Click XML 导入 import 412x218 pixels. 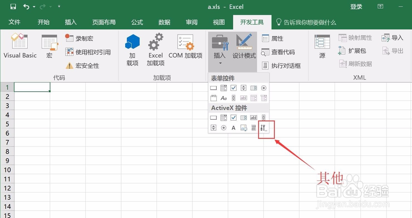[x=392, y=38]
